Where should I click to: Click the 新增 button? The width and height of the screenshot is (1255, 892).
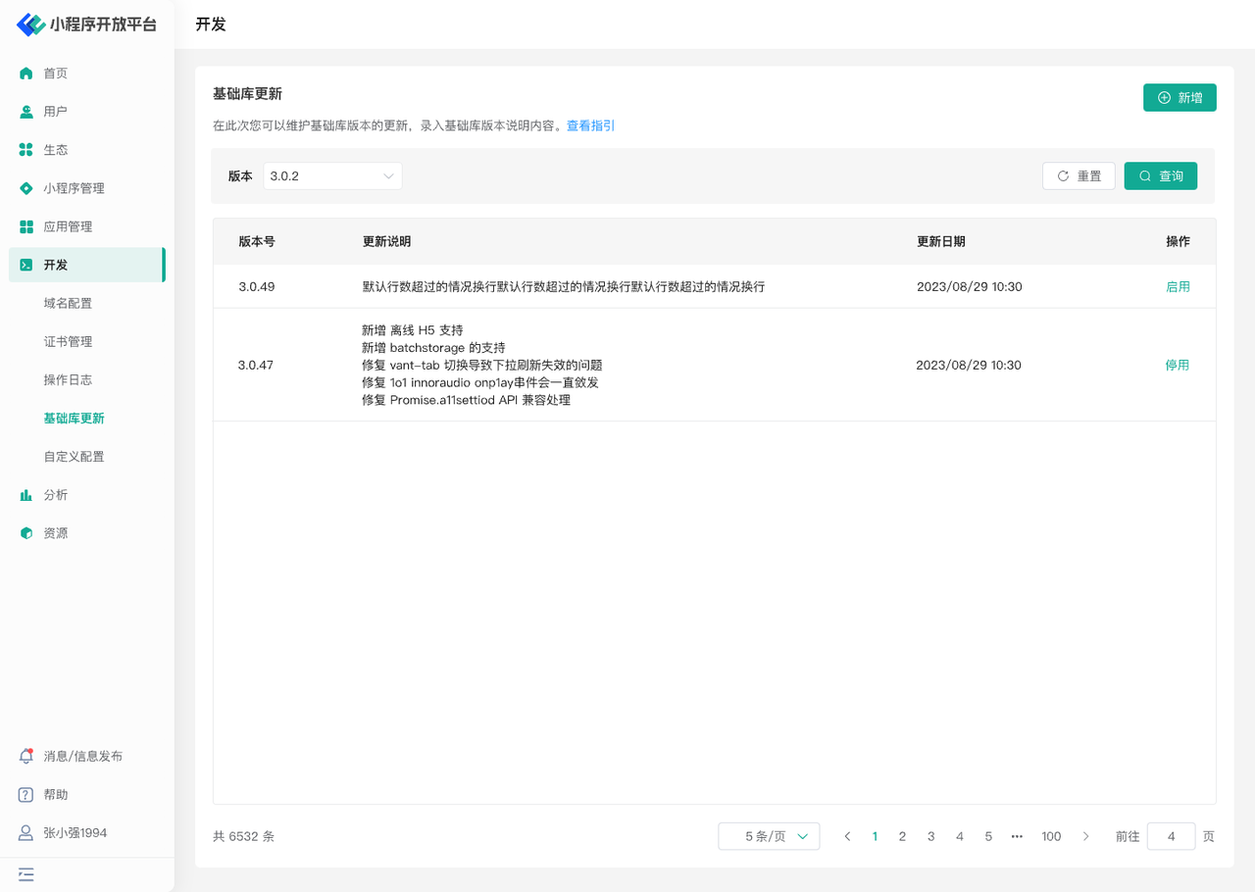pyautogui.click(x=1180, y=98)
